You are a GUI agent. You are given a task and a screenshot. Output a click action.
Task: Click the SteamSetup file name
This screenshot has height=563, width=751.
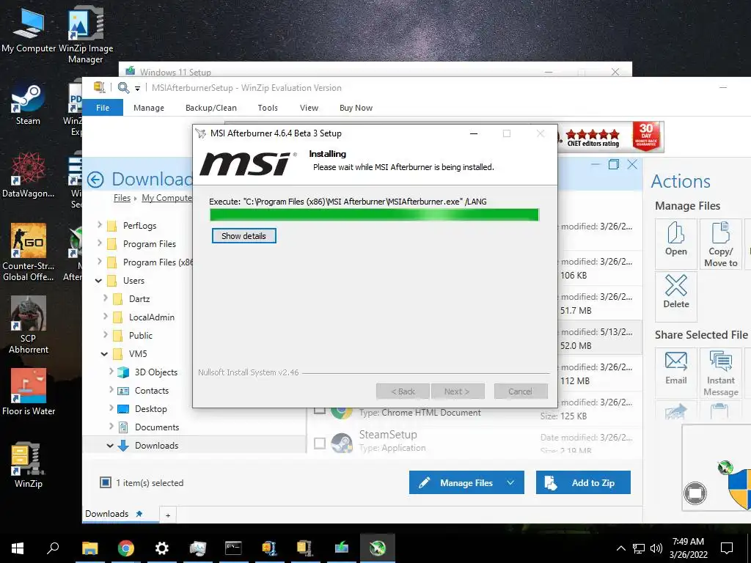pos(388,434)
